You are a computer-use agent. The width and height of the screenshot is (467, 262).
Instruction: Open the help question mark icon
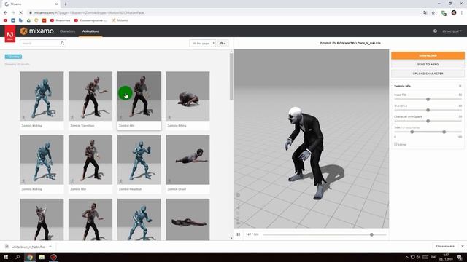click(435, 31)
